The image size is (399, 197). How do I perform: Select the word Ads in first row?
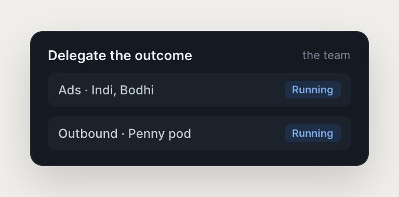[x=70, y=90]
